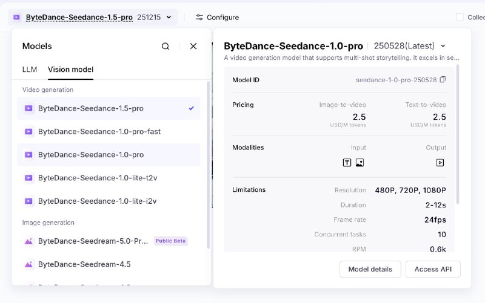This screenshot has height=303, width=485.
Task: Click the video icon beside the ByteDance-Seedance-1.5-pro header
Action: point(16,18)
